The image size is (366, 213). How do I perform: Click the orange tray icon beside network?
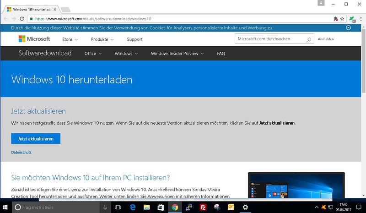click(323, 207)
